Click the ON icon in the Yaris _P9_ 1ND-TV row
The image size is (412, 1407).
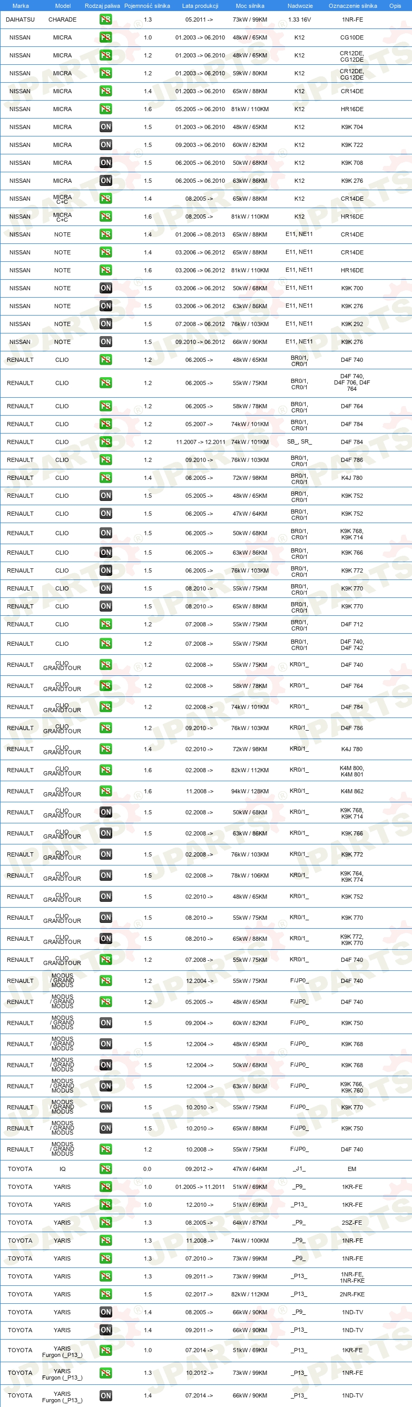tap(105, 1312)
